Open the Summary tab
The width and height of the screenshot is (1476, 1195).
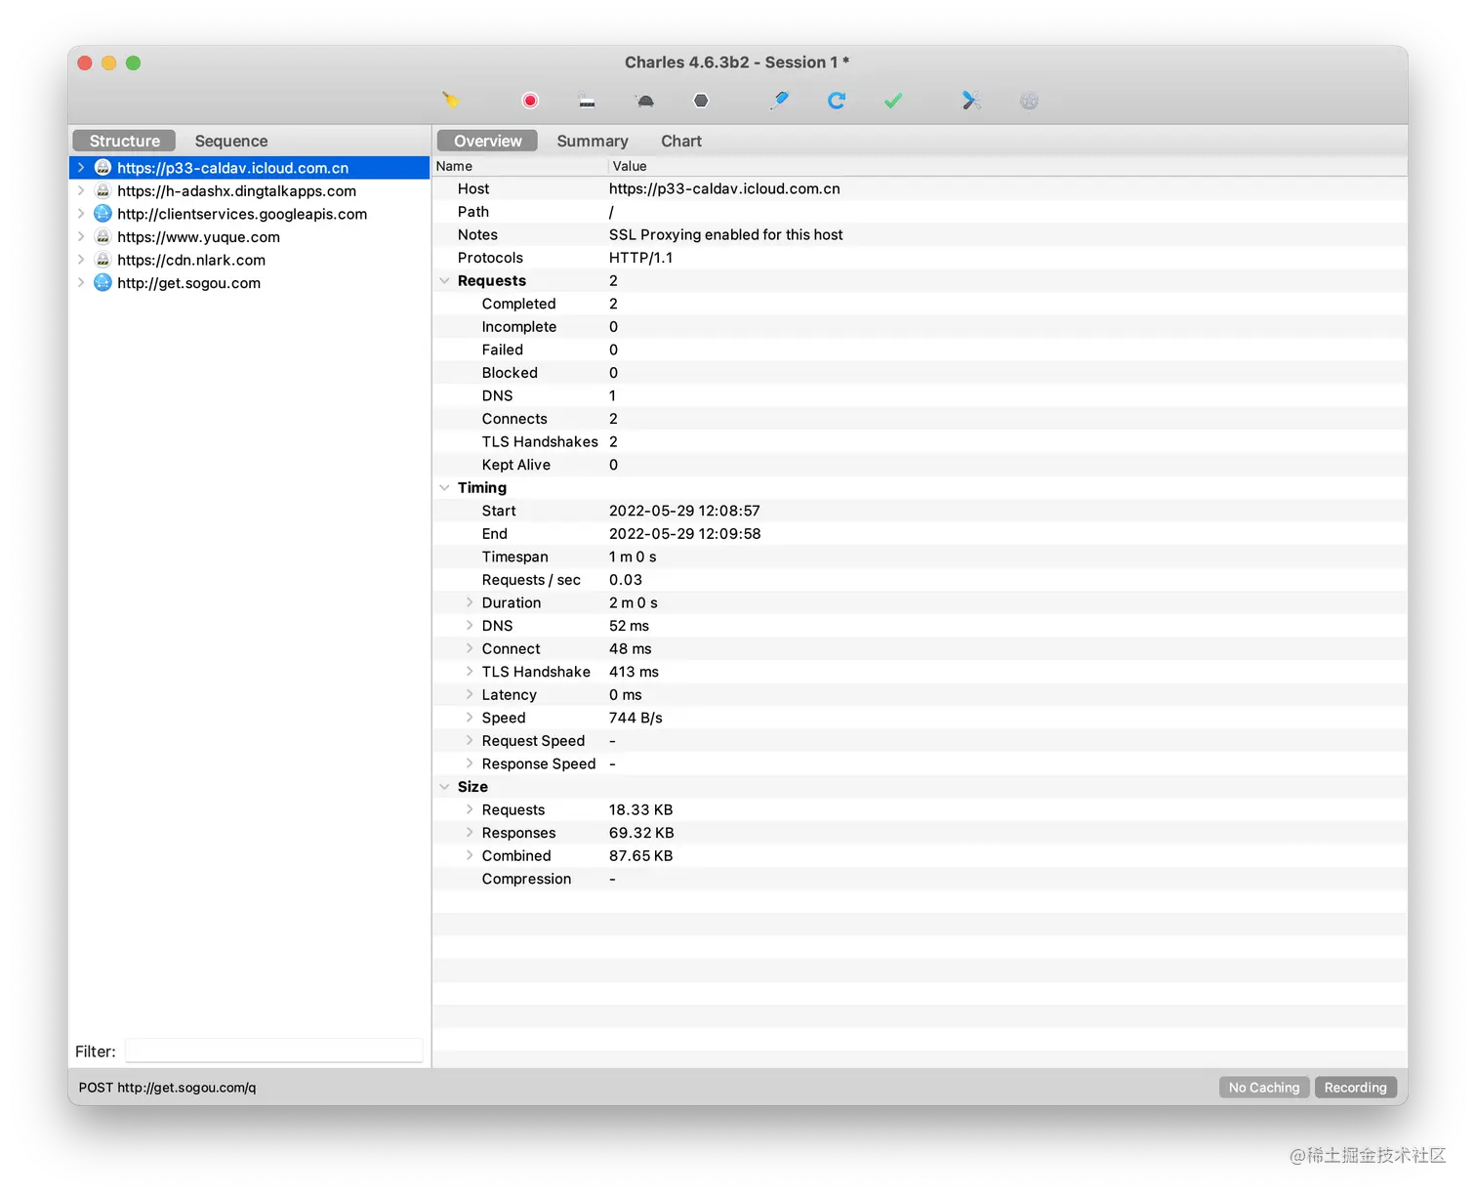[x=593, y=141]
